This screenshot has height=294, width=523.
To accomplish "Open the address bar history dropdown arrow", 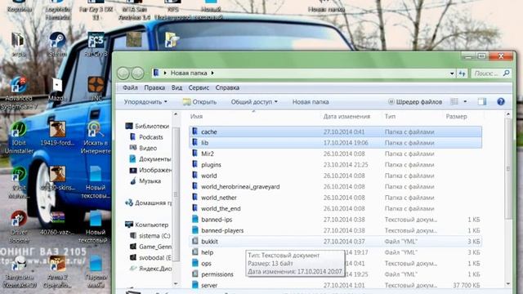I will click(x=452, y=73).
